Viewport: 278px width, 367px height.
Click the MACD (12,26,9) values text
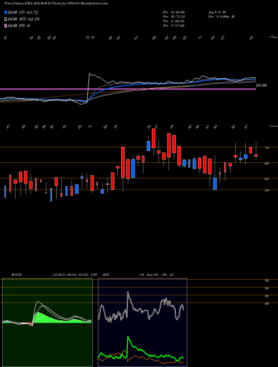click(74, 275)
